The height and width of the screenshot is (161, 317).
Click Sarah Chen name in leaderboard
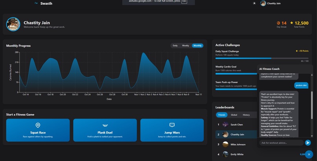[236, 125]
